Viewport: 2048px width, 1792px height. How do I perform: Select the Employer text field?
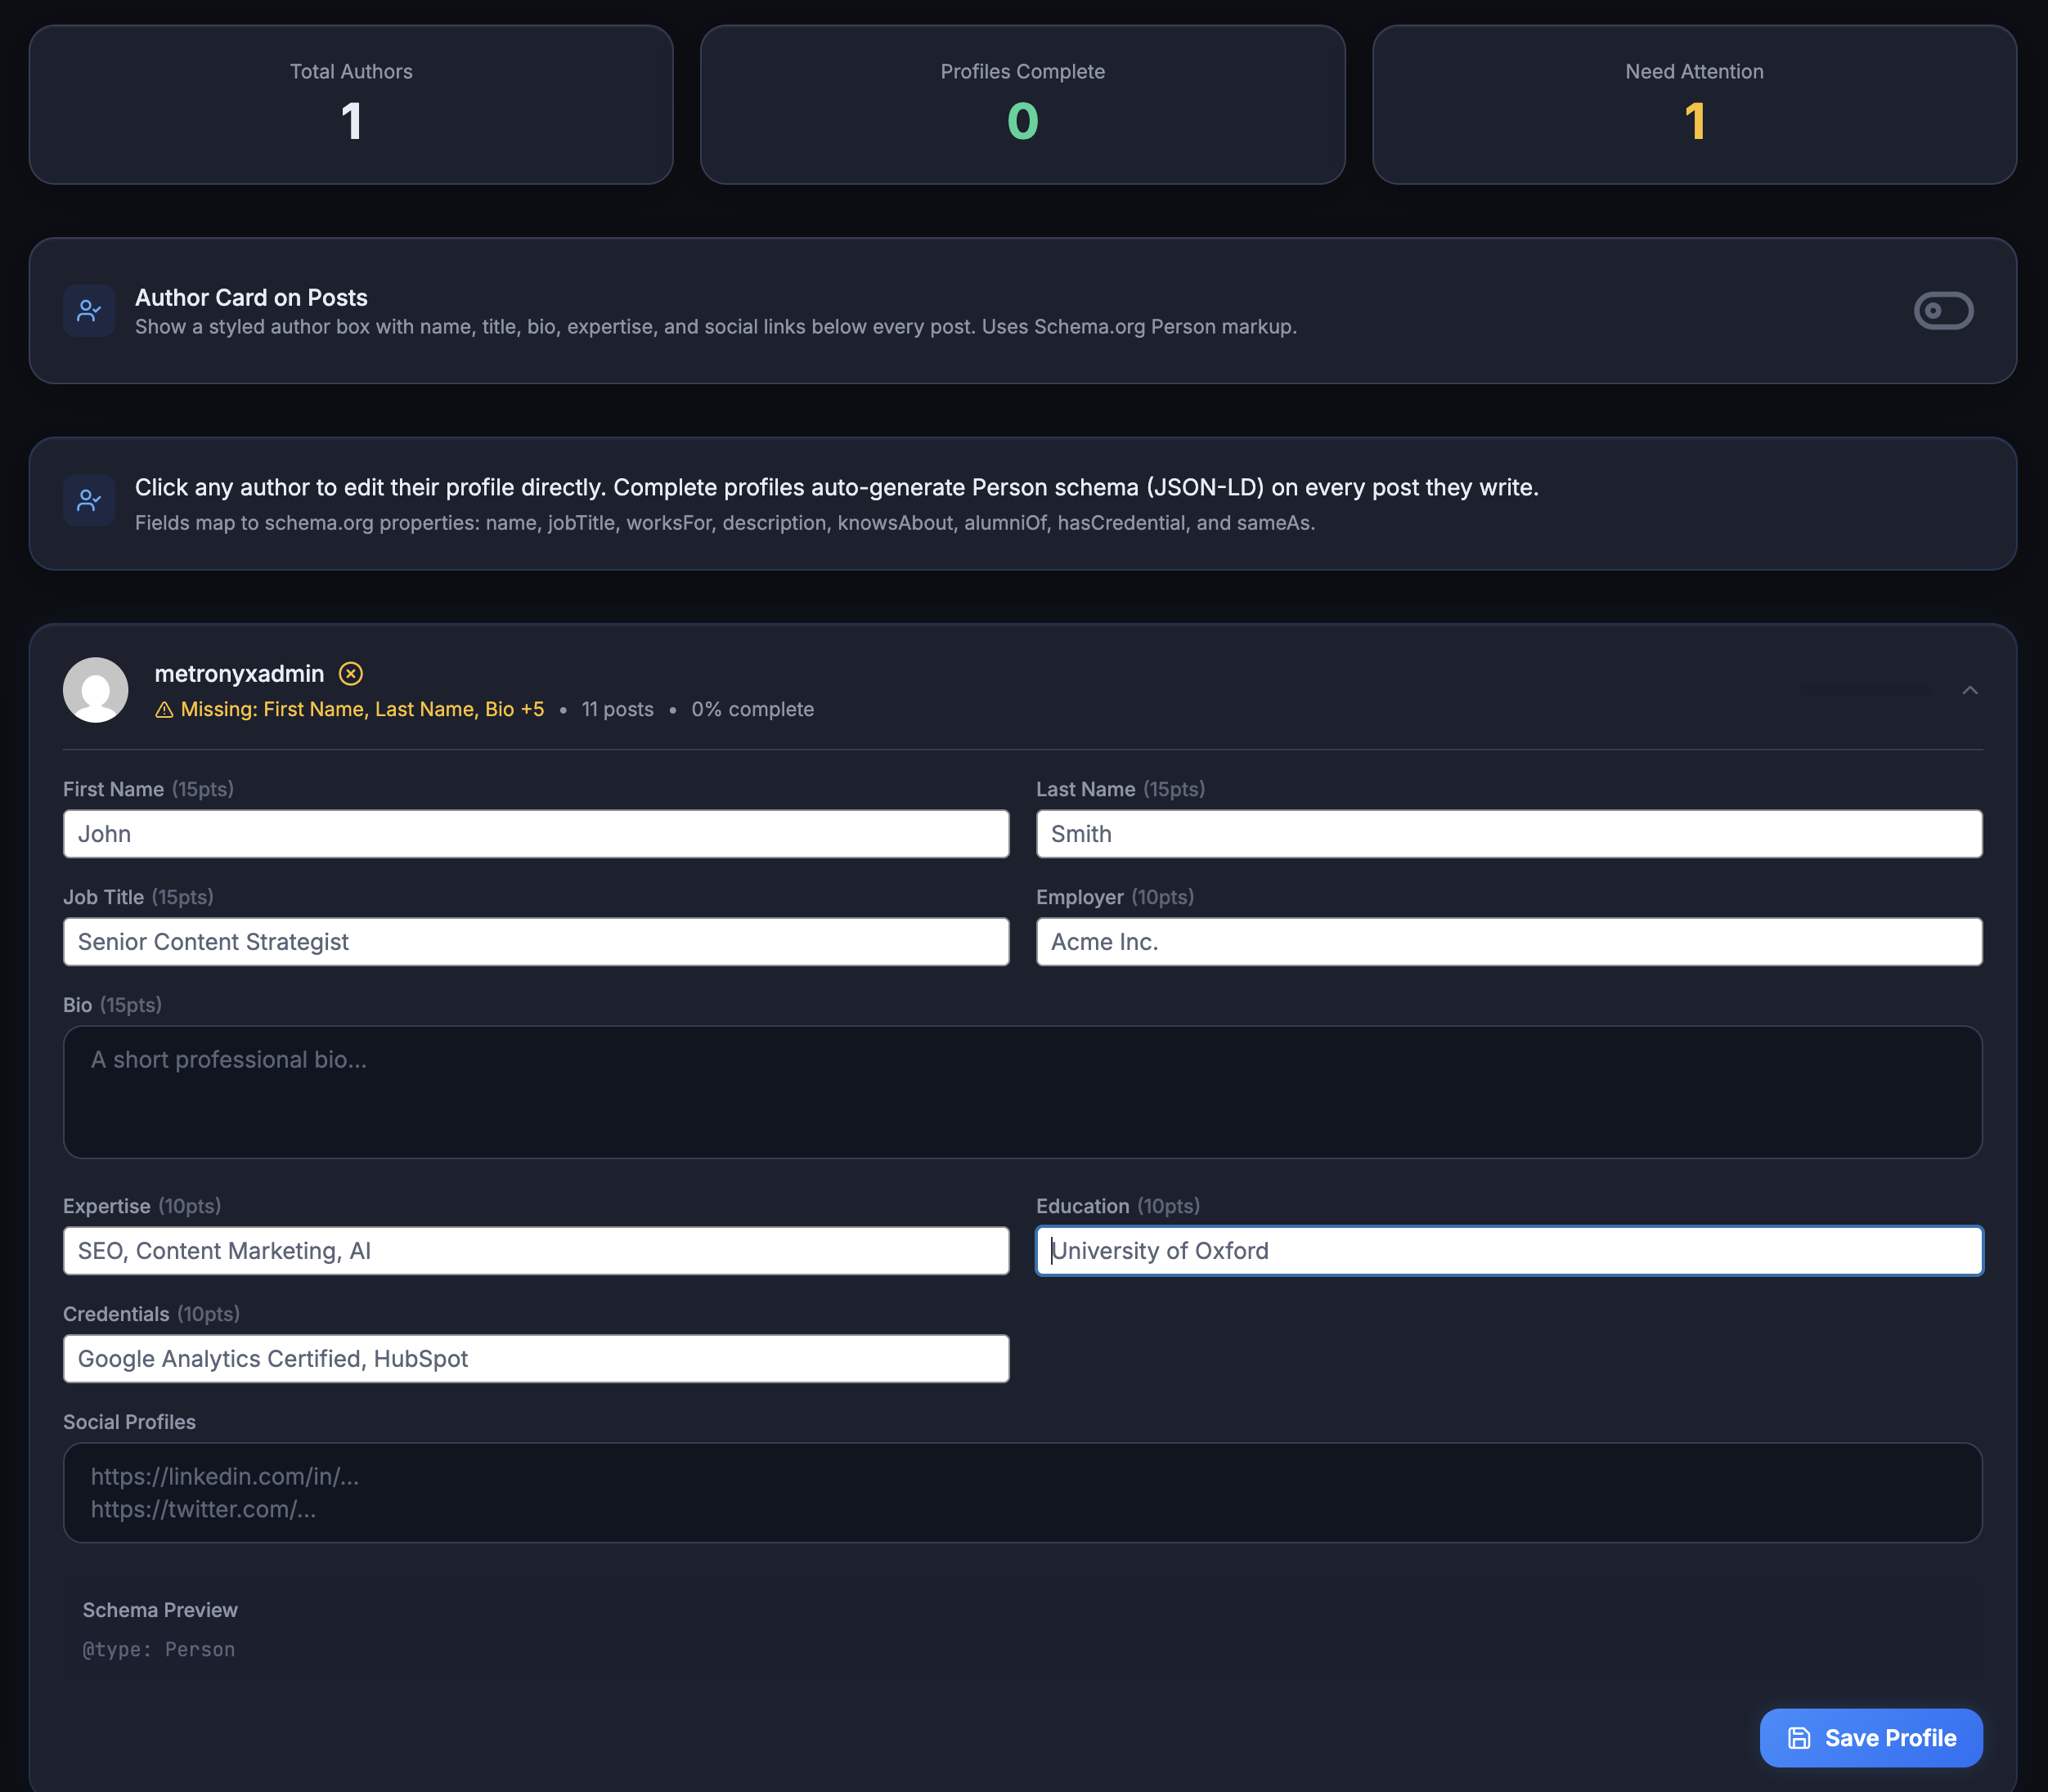(x=1507, y=942)
